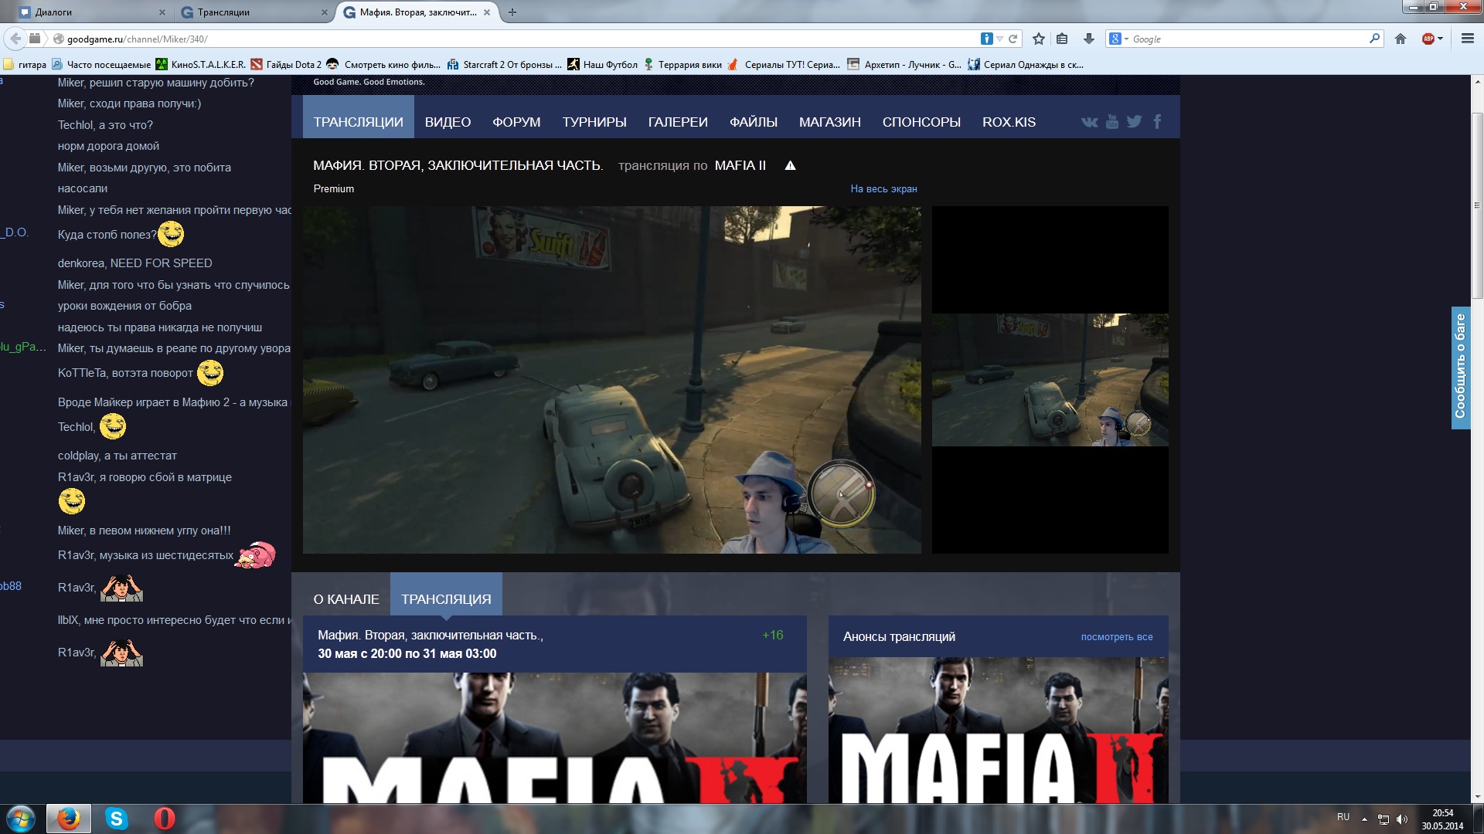Screen dimensions: 1484x834
Task: Click warning triangle next to MAFIA II
Action: (790, 165)
